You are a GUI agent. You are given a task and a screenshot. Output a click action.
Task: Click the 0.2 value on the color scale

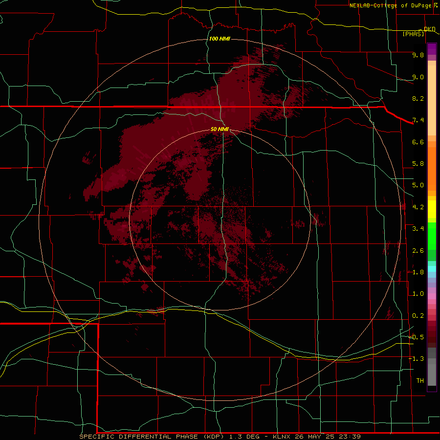pos(418,316)
